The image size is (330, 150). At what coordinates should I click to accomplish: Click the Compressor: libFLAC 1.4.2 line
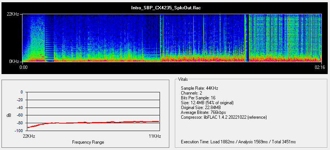(x=223, y=117)
